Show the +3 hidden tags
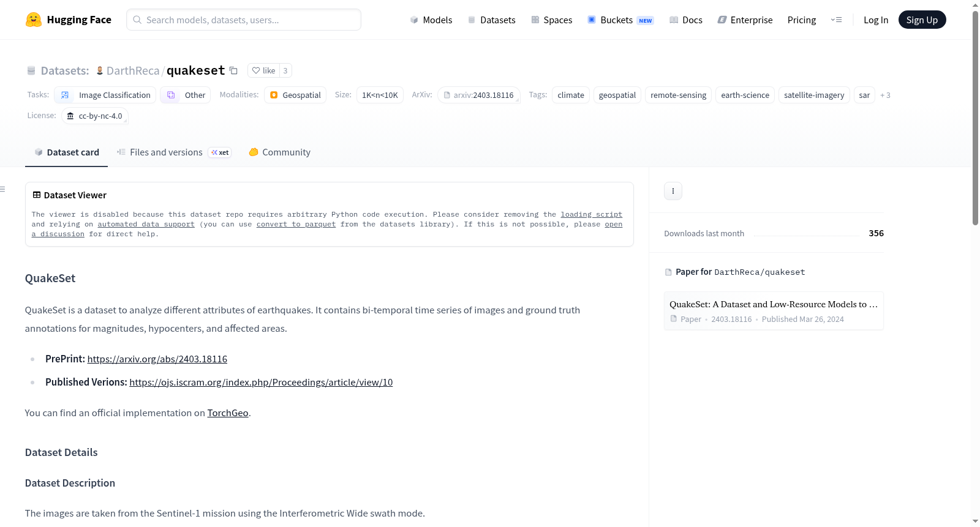The height and width of the screenshot is (527, 980). pos(885,95)
